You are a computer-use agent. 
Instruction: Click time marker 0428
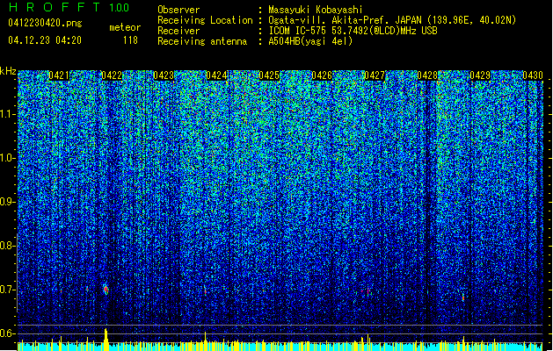[x=427, y=75]
